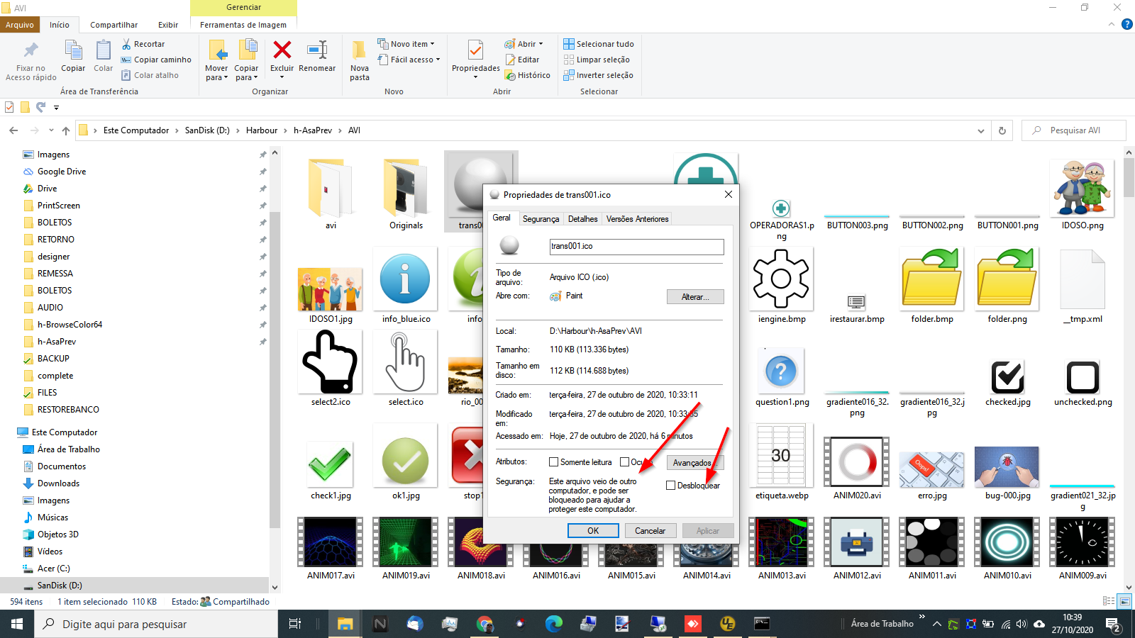Open the Fácil acesso dropdown
This screenshot has width=1135, height=638.
pos(414,60)
